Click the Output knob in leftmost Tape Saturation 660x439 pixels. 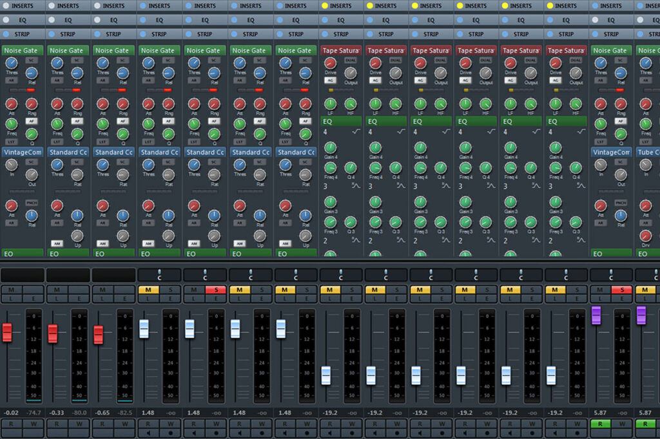(350, 73)
